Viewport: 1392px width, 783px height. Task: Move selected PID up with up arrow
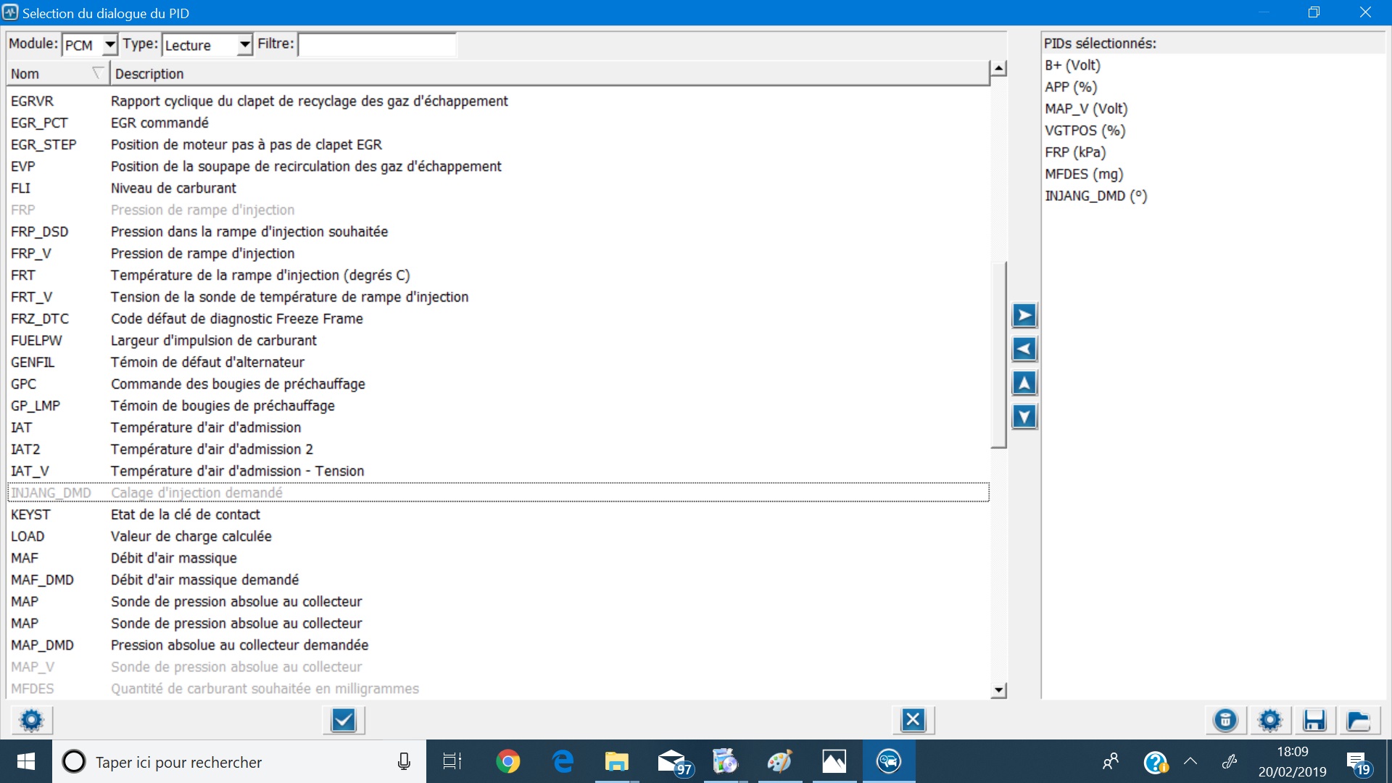[x=1024, y=383]
